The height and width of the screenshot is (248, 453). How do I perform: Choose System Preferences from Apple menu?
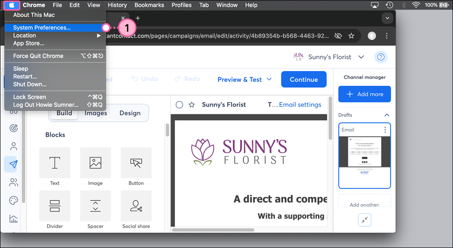click(42, 28)
